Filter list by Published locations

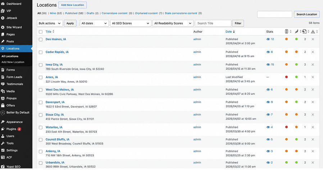71,13
